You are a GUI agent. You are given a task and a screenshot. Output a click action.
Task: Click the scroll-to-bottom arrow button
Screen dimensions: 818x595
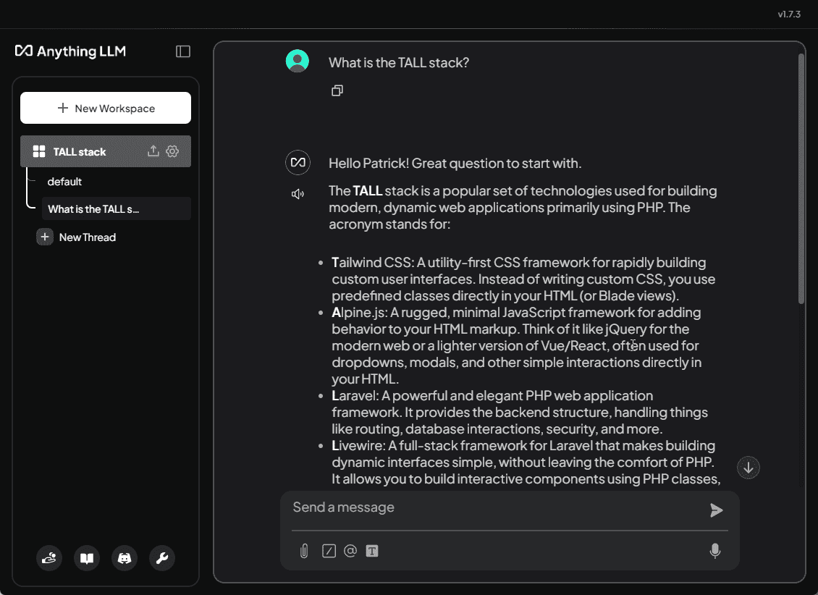point(748,468)
